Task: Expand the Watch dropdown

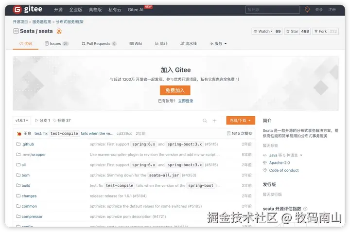Action: coord(263,31)
